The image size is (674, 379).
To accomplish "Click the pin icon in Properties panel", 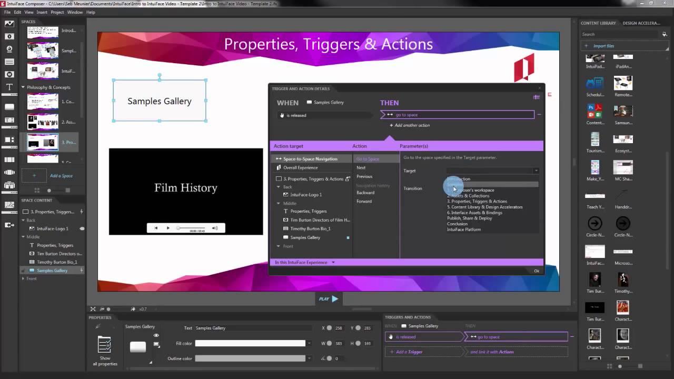I will coord(97,326).
